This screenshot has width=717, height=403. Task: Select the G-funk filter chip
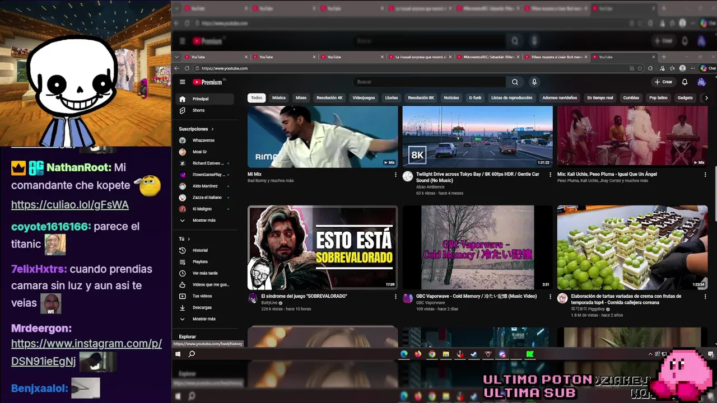[x=475, y=98]
